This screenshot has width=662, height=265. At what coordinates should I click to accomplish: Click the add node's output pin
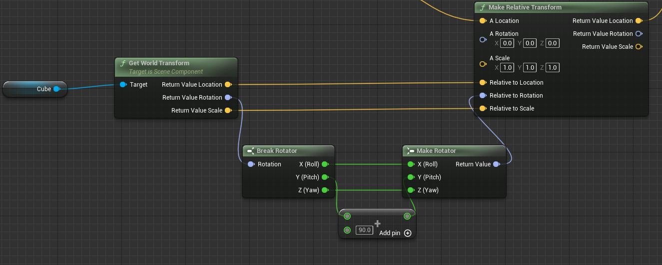407,216
